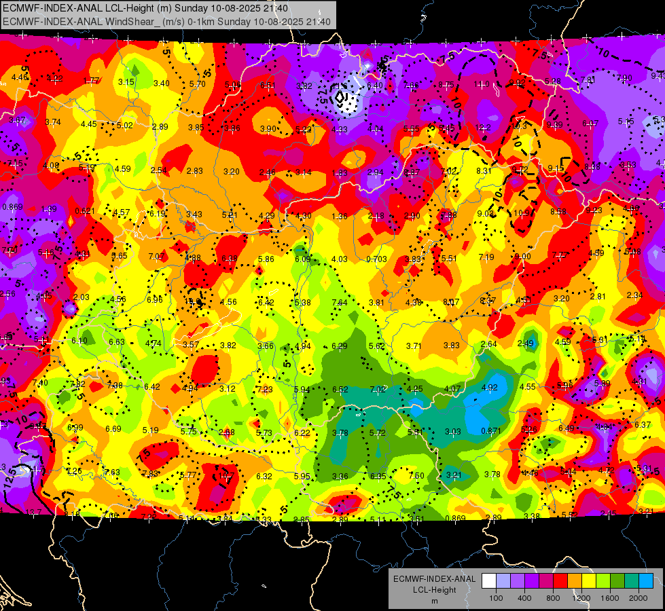Click the '7.23' wind shear value
Screen dimensions: 665x611
coord(265,389)
